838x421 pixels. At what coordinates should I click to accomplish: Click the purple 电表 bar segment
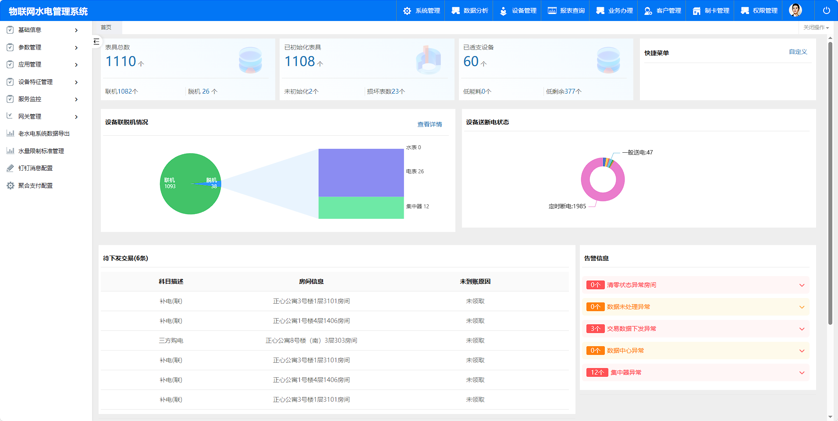(x=361, y=172)
